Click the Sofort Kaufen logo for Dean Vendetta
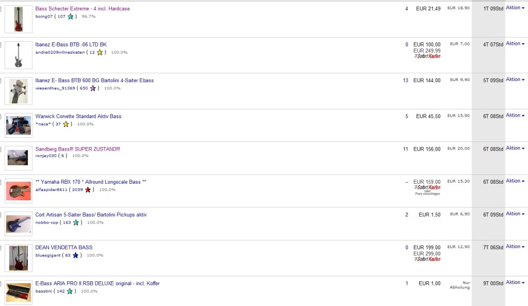528x306 pixels. point(427,259)
